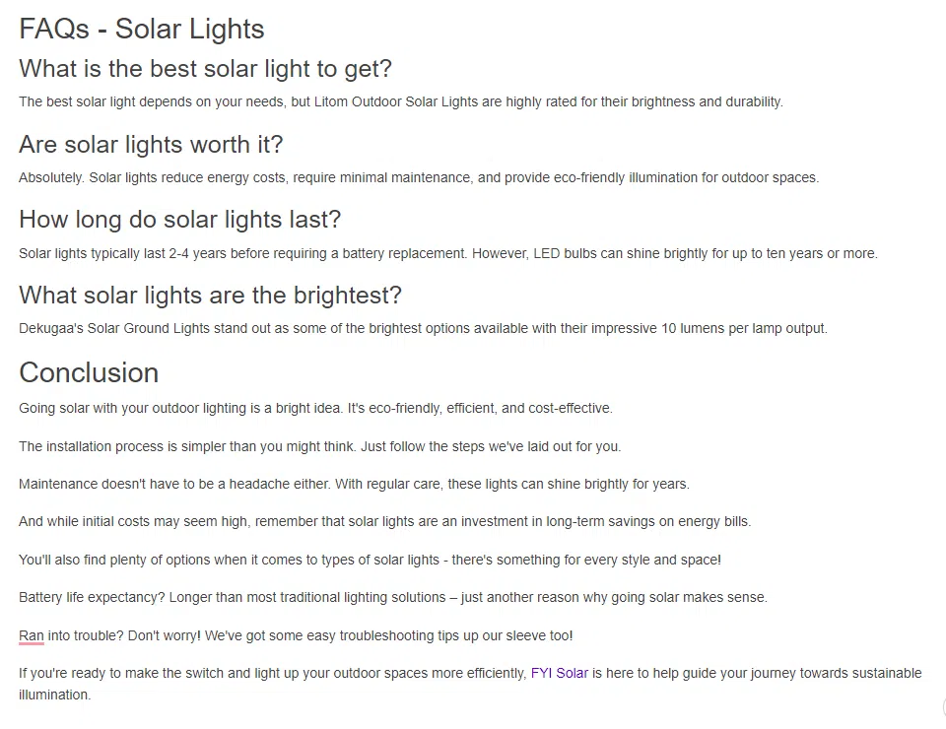Screen dimensions: 946x729
Task: Click the 'Going solar with your outdoor lighting' paragraph
Action: (x=315, y=409)
